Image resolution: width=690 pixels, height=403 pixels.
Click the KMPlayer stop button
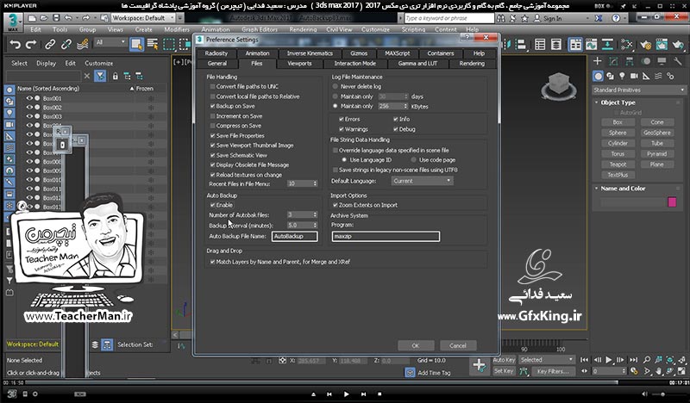(x=379, y=394)
